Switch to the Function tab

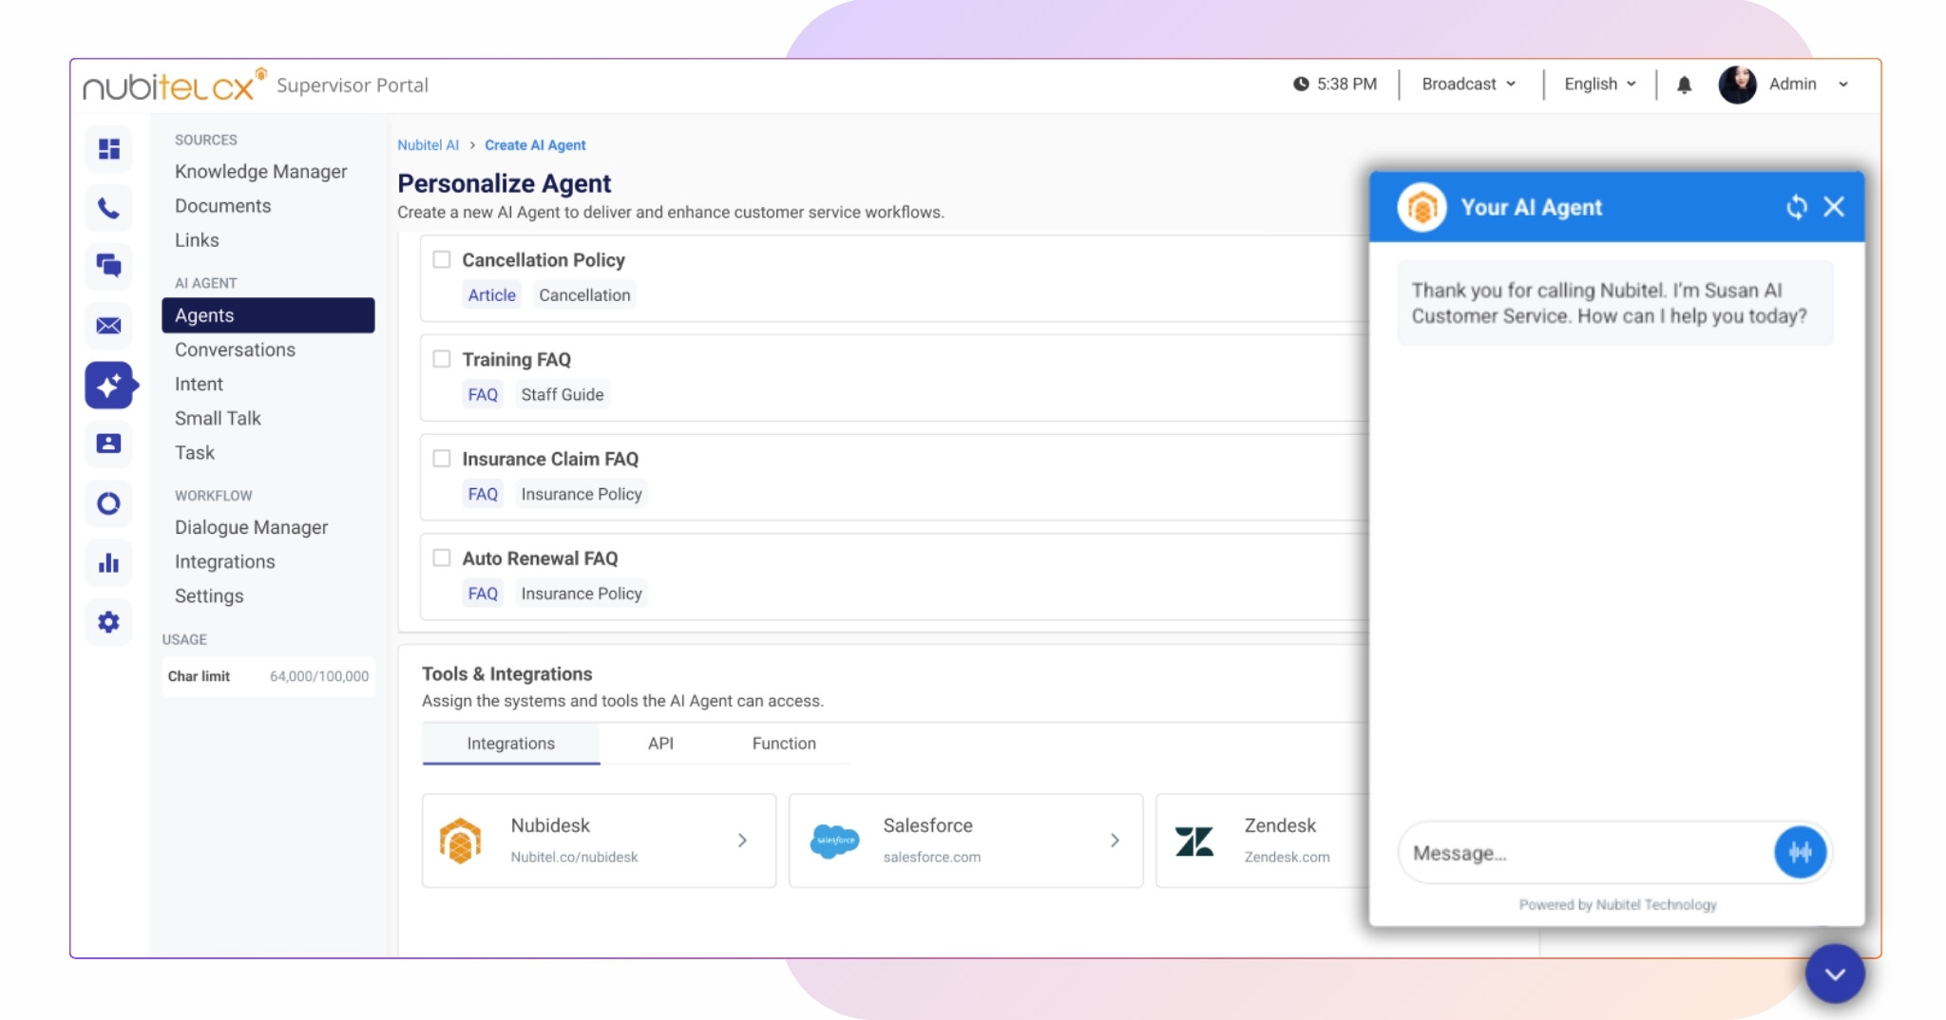click(784, 744)
